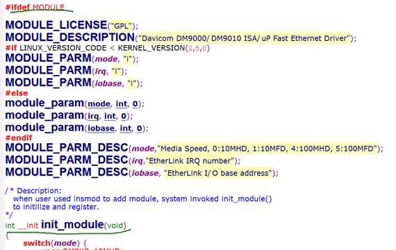The height and width of the screenshot is (250, 396).
Task: Click the 'Media Speed, 0:10MHD' string
Action: point(267,149)
